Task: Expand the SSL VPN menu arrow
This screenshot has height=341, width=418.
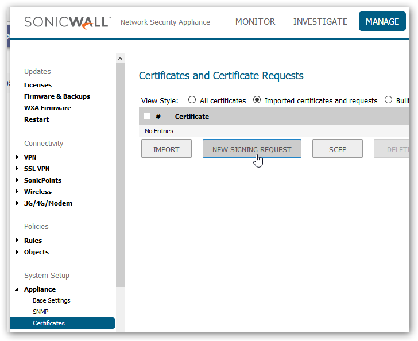Action: [x=17, y=169]
